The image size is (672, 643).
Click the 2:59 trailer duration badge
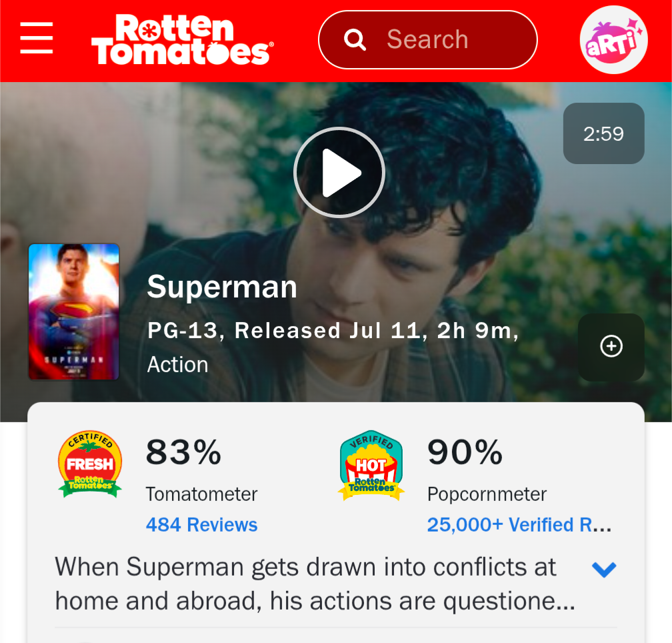603,133
